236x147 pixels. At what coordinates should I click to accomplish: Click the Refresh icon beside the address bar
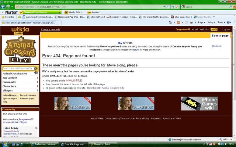173,7
